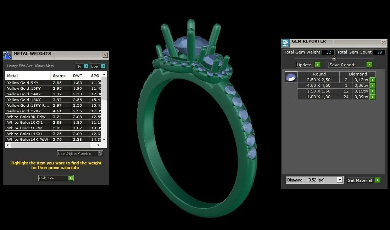Select the White Gold:10KX1 row

point(53,122)
